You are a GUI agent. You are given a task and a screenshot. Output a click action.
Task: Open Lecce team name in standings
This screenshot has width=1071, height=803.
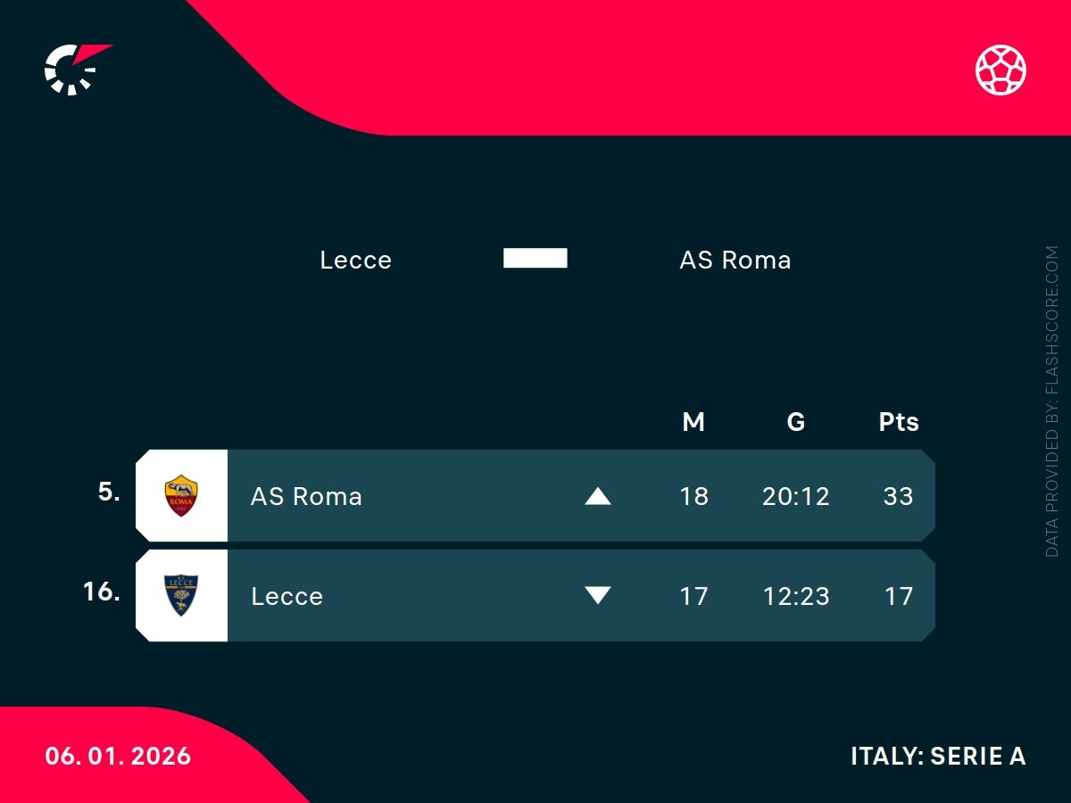pyautogui.click(x=286, y=596)
